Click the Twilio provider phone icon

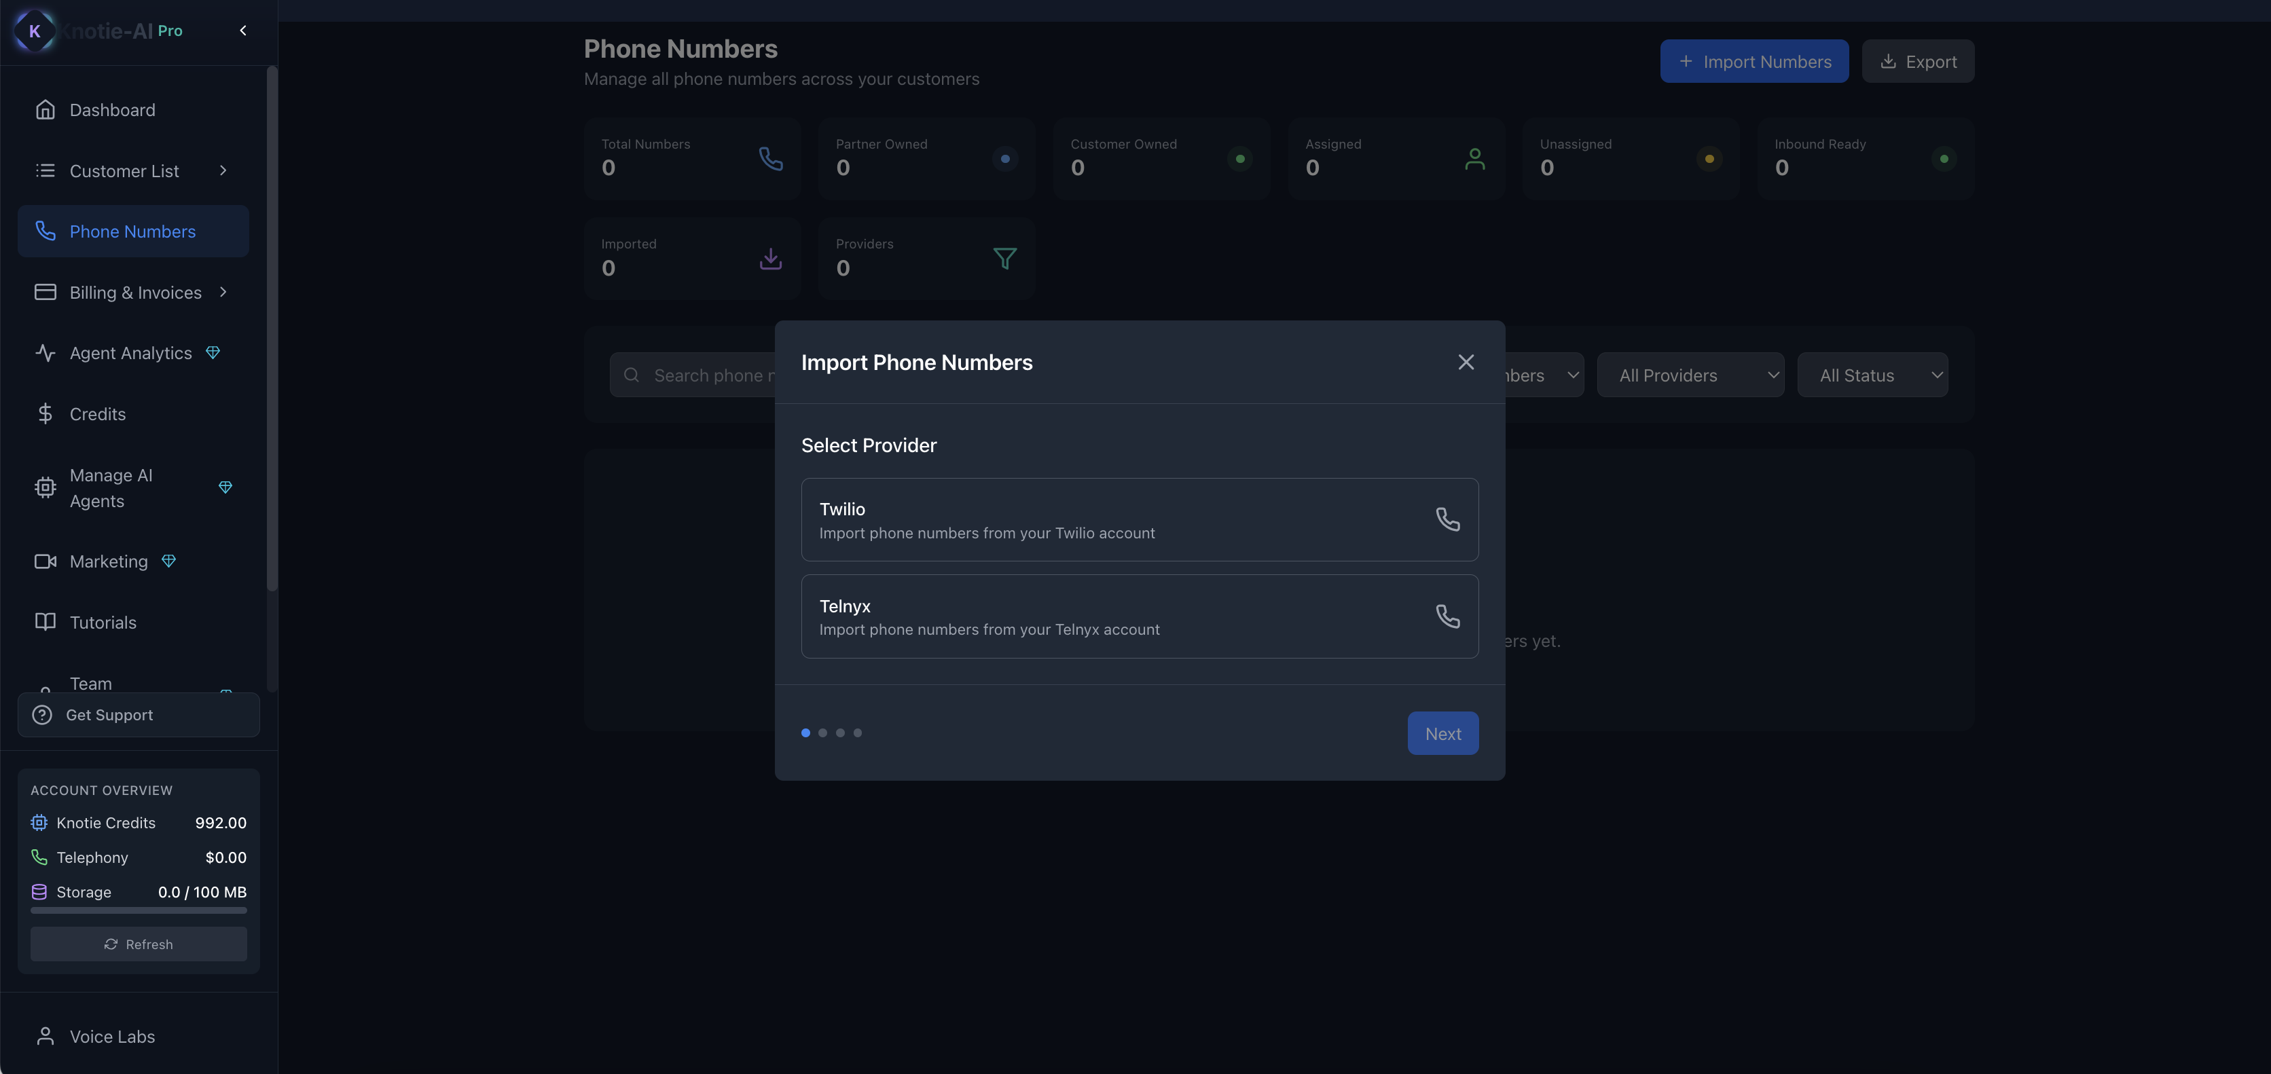1448,519
